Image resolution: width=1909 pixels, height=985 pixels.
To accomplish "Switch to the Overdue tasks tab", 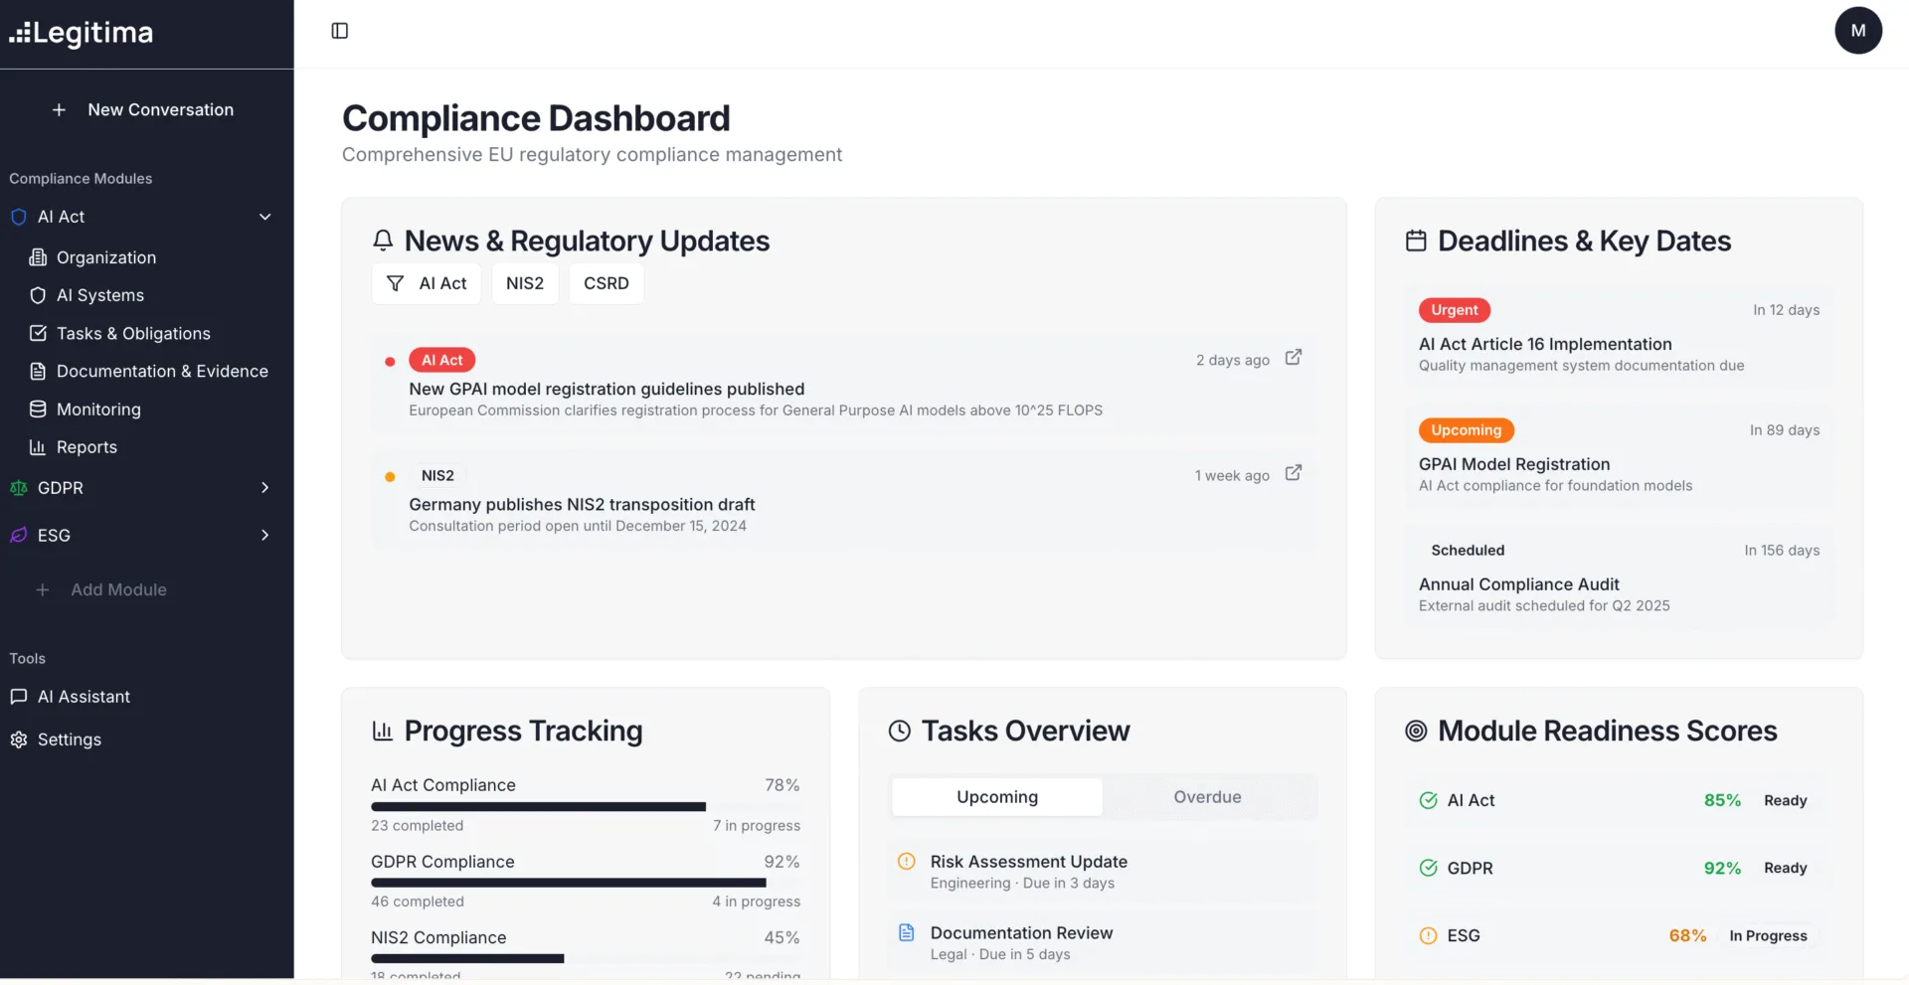I will [x=1207, y=797].
